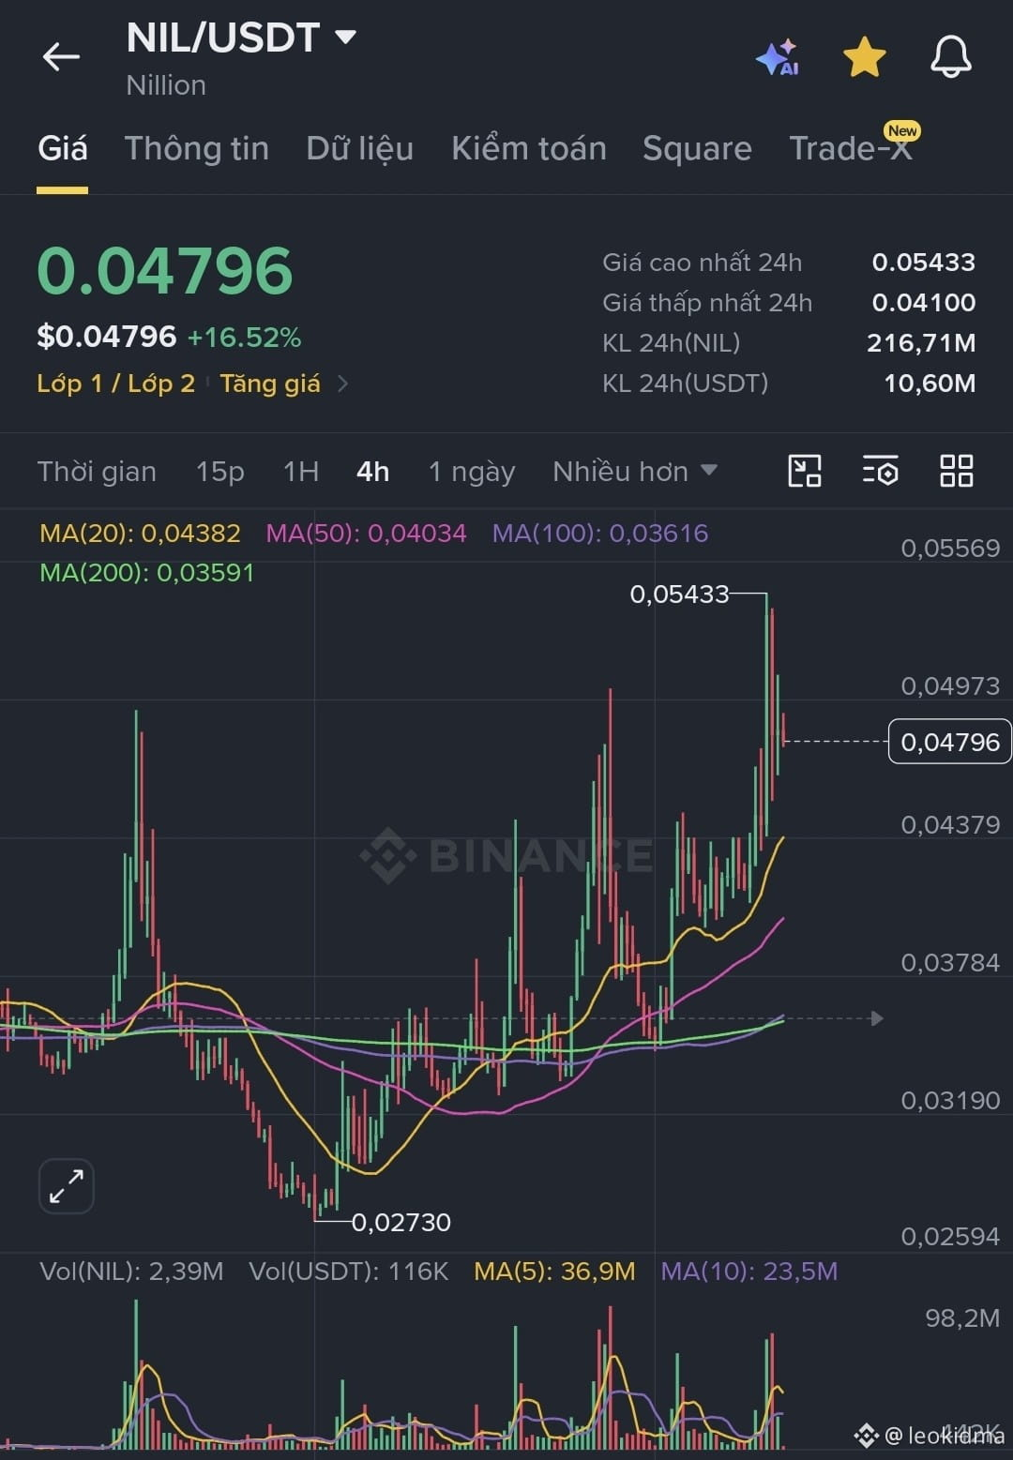
Task: Select the Giá tab
Action: (x=62, y=148)
